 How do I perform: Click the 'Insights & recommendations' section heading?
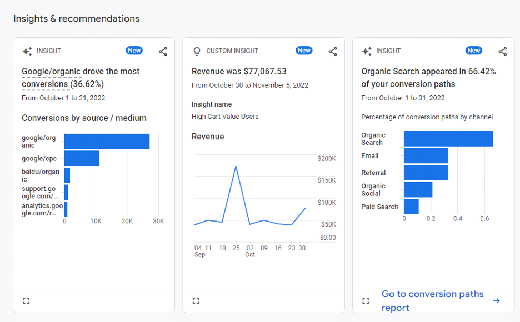(x=76, y=18)
